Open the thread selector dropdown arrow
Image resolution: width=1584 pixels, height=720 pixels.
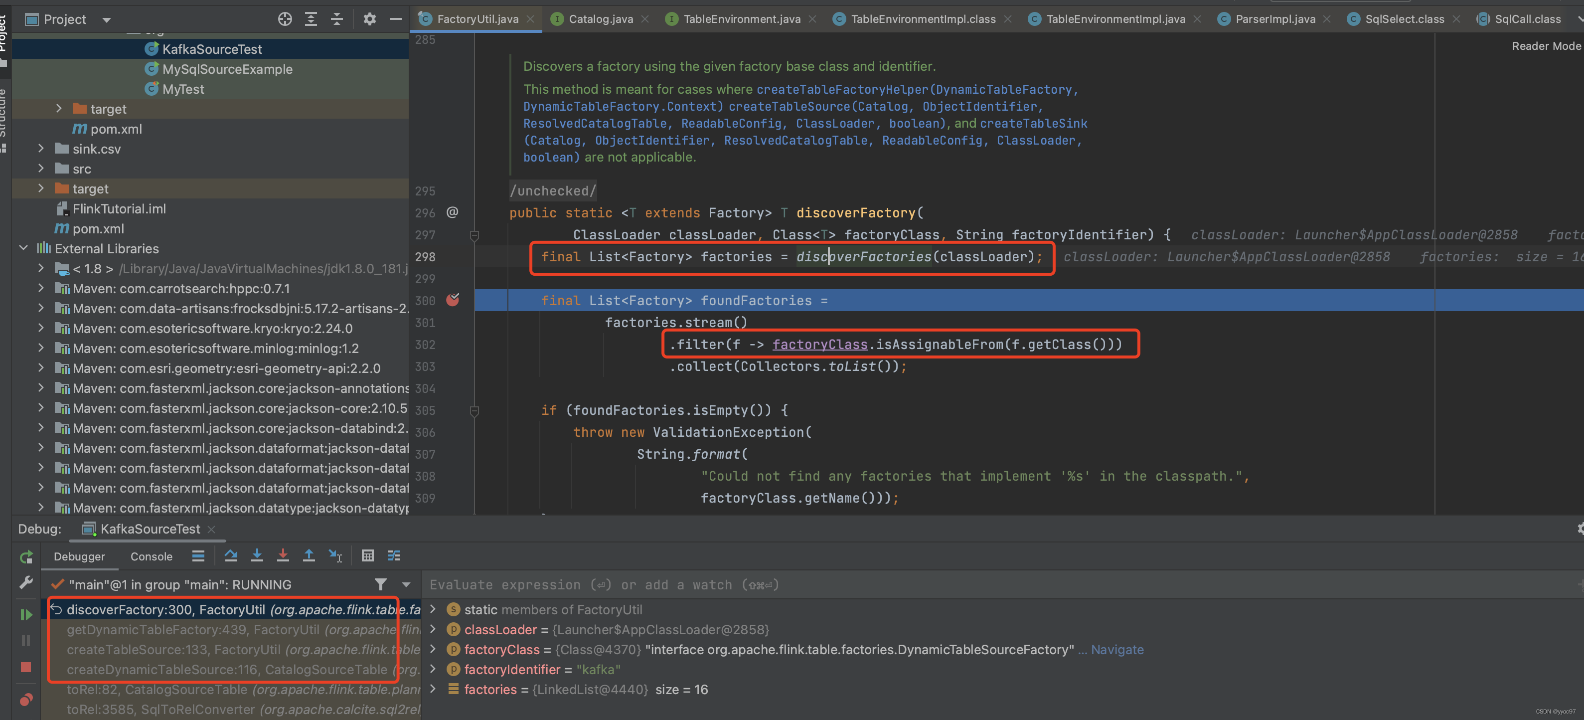click(x=406, y=584)
